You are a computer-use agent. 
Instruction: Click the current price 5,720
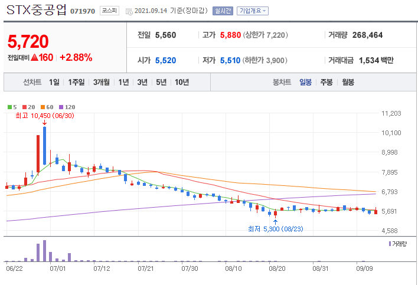(x=28, y=41)
